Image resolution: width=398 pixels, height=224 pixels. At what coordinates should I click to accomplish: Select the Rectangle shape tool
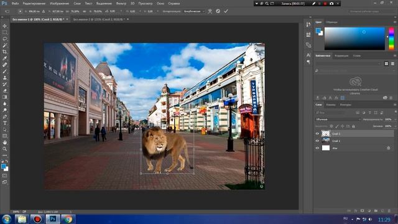pos(4,136)
